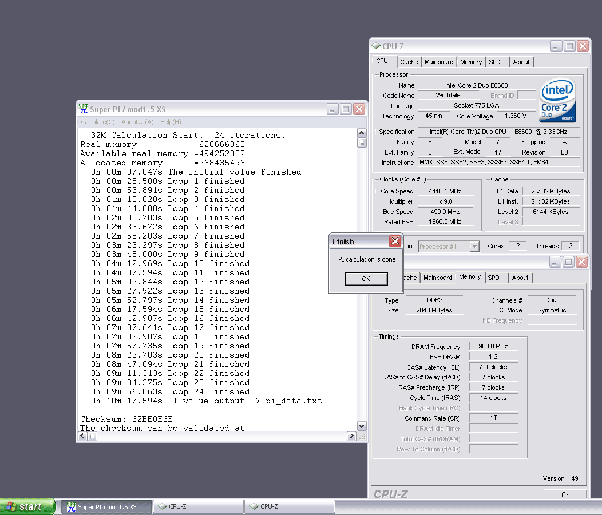Open the Calculate(C) menu in Super PI
Screen dimensions: 602x515
(97, 122)
